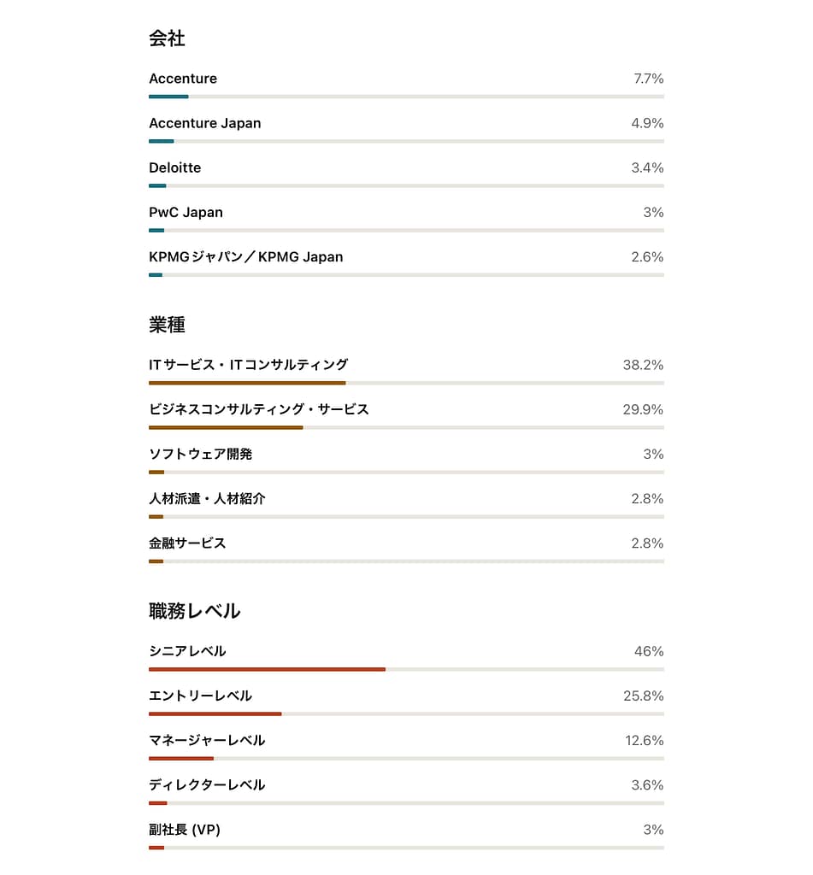This screenshot has width=813, height=875.
Task: Select the 人材派遣・人材紹介 industry
Action: point(207,498)
